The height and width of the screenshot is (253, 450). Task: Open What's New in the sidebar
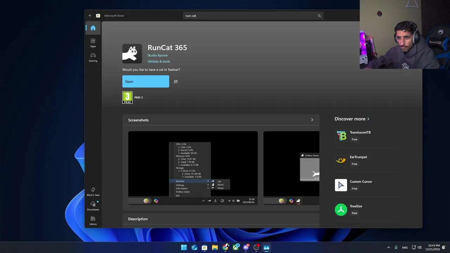93,192
